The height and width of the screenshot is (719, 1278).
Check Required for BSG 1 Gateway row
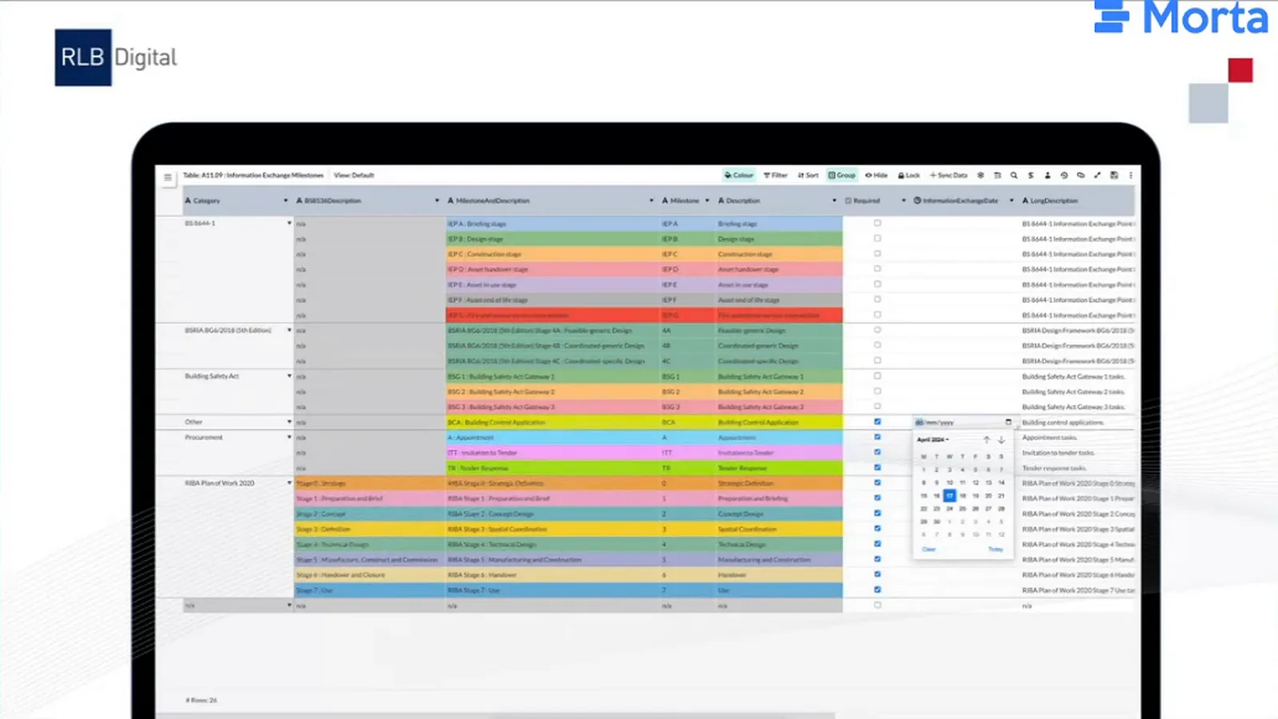click(x=877, y=375)
